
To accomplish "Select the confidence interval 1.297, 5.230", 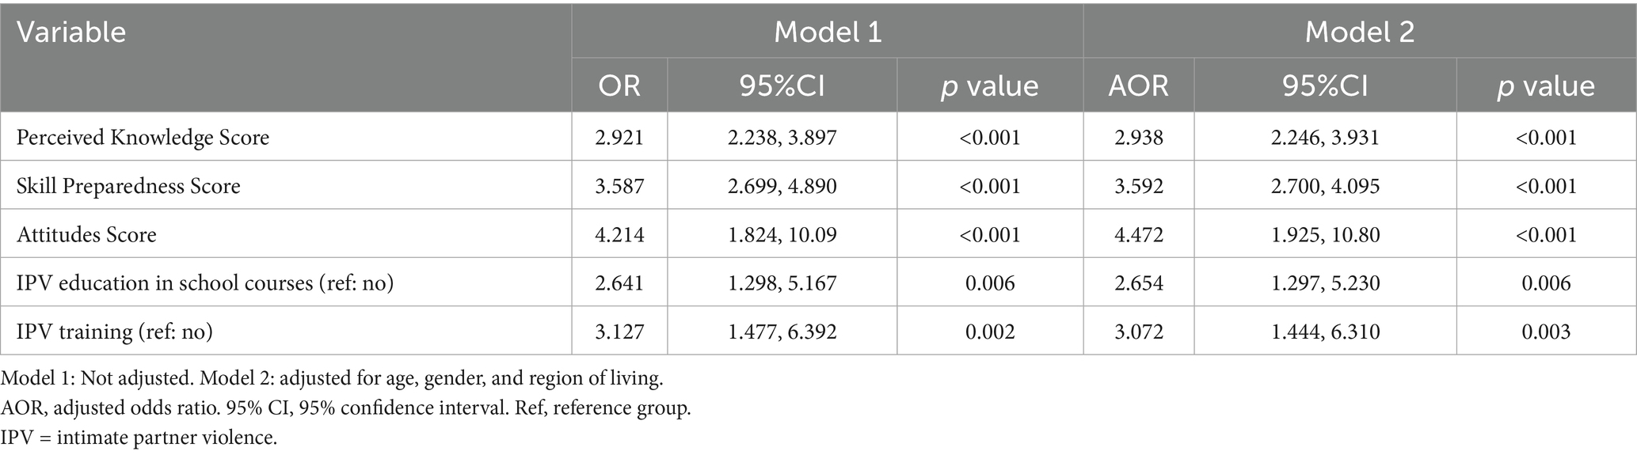I will pos(1325,282).
